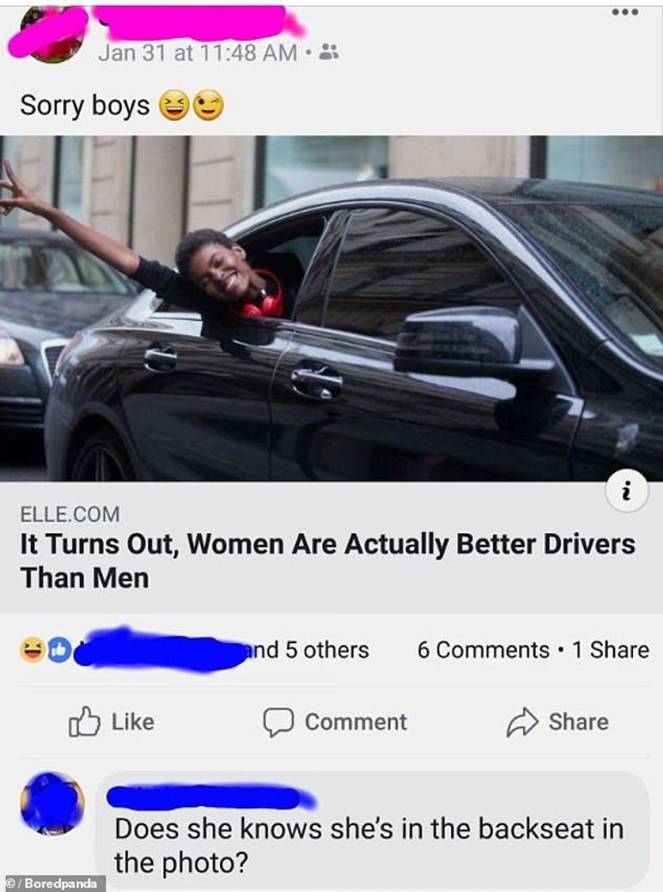Click the 'Jan 31 at 11:48 AM' timestamp

click(x=198, y=52)
